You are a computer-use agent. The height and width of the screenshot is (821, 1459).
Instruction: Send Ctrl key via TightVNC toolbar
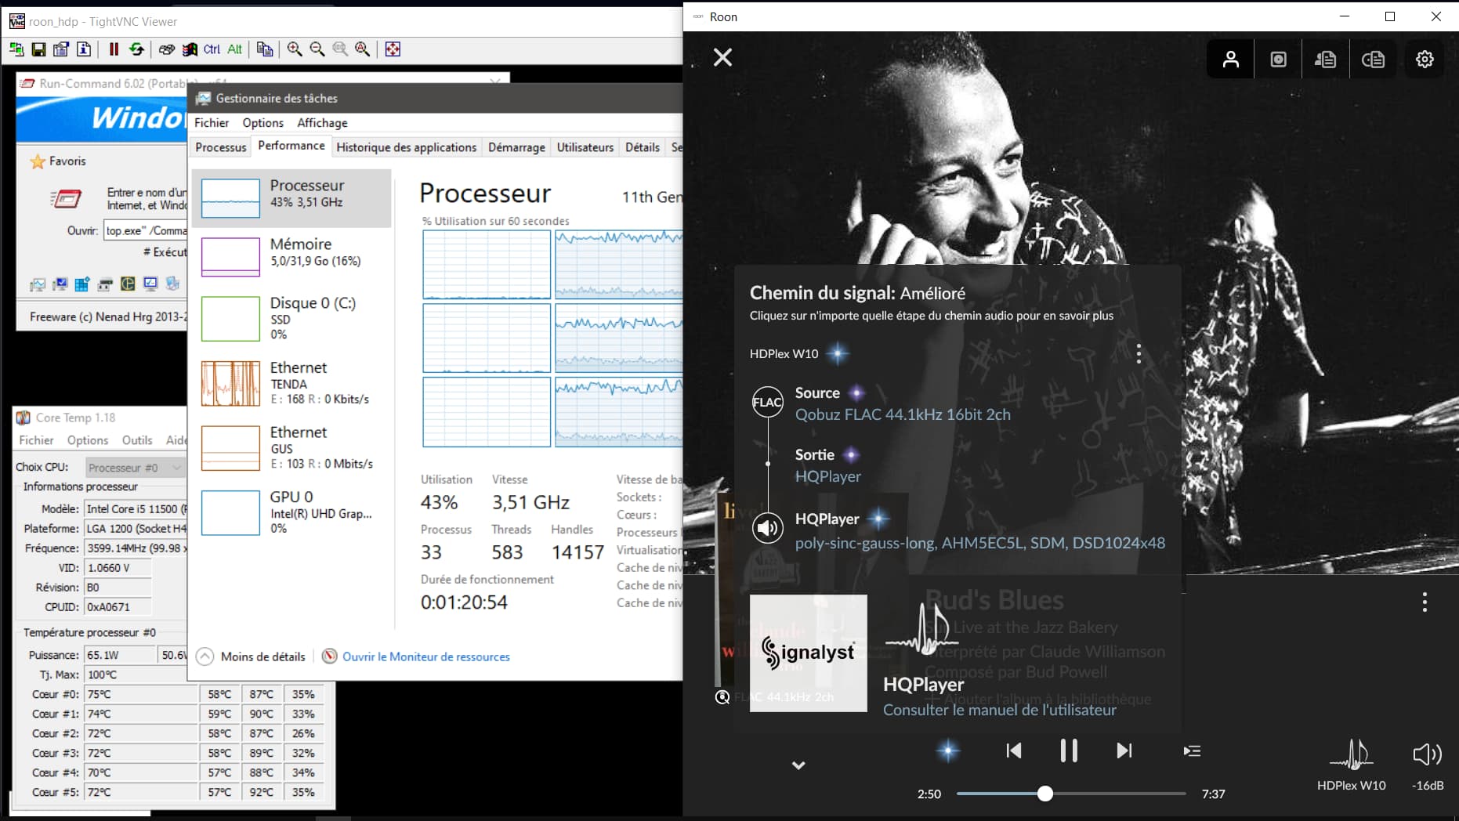[212, 49]
